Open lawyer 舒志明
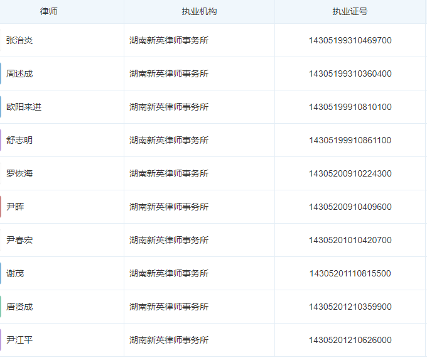 pos(19,140)
